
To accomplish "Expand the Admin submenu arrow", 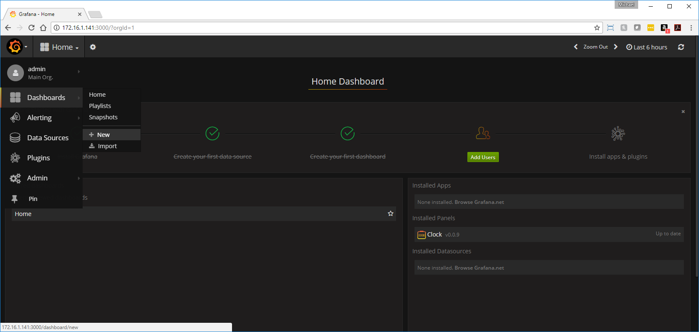I will click(x=79, y=178).
